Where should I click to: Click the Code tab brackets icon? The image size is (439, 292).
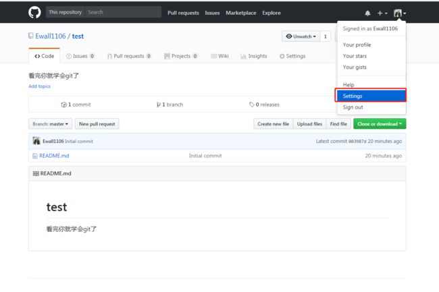pyautogui.click(x=37, y=56)
